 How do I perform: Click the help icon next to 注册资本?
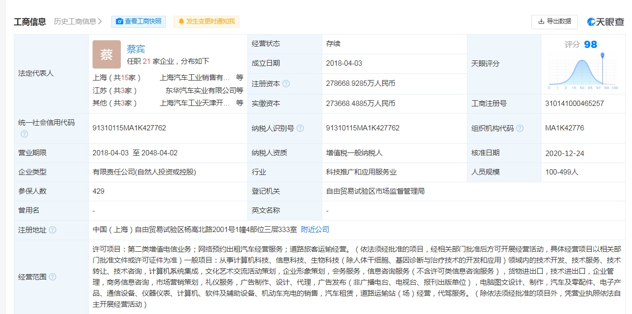tap(286, 84)
